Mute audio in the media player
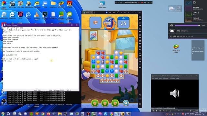The image size is (207, 116). (191, 111)
